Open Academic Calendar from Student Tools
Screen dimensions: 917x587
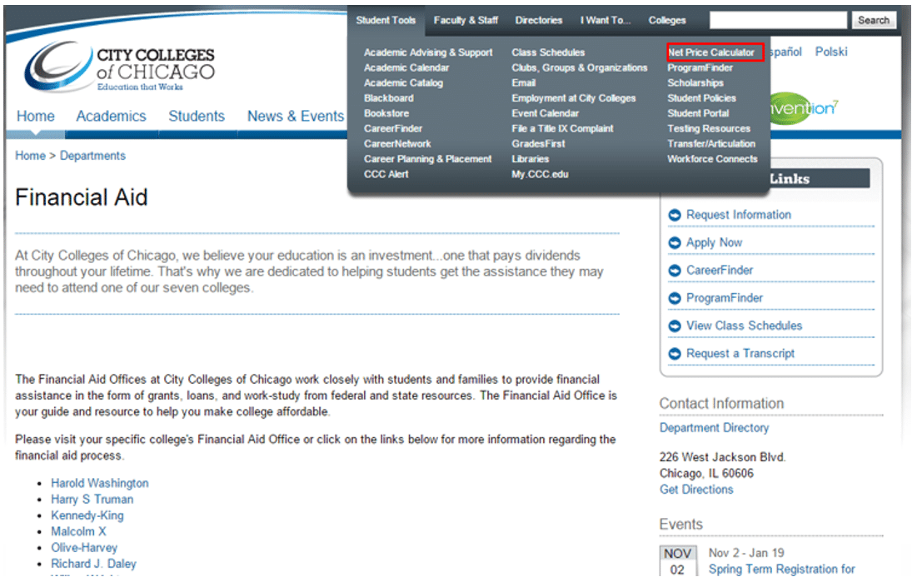pos(406,67)
